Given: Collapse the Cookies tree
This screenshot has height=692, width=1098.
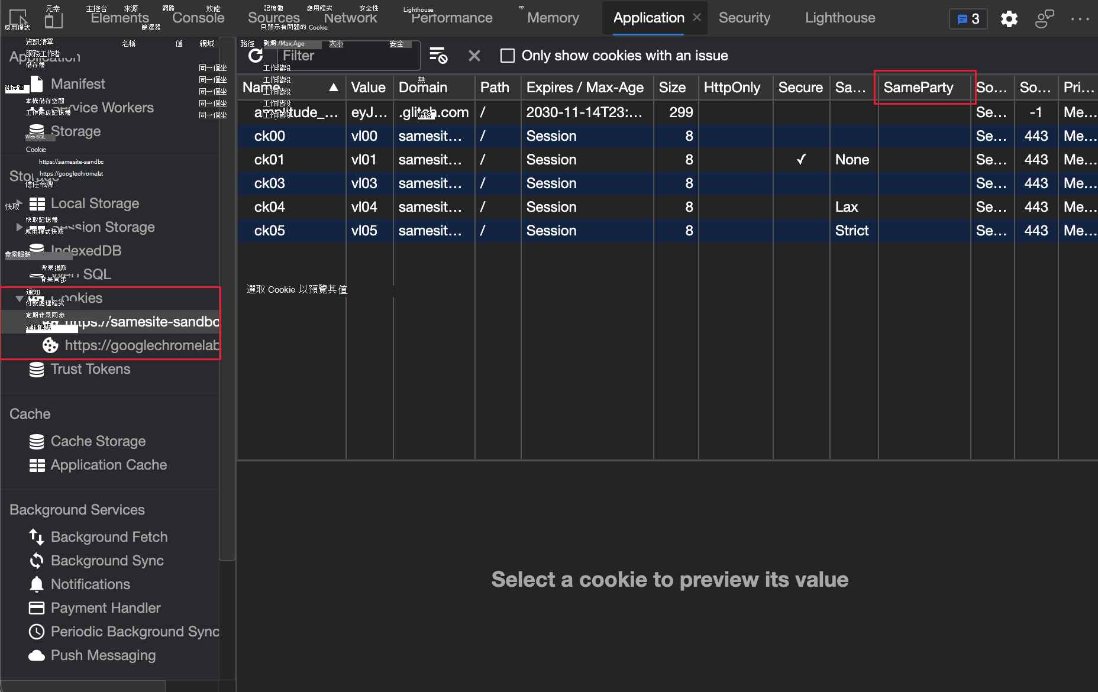Looking at the screenshot, I should (20, 298).
